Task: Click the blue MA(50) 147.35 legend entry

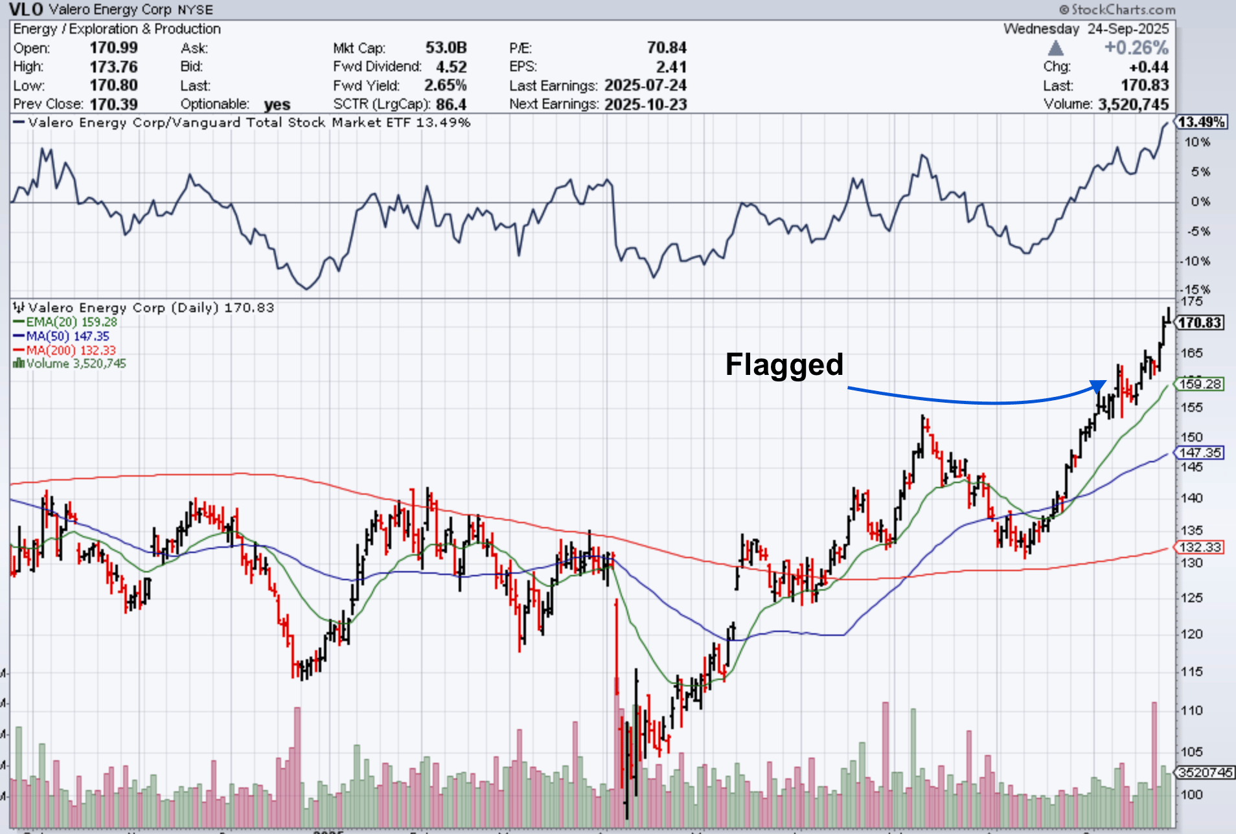Action: click(x=62, y=336)
